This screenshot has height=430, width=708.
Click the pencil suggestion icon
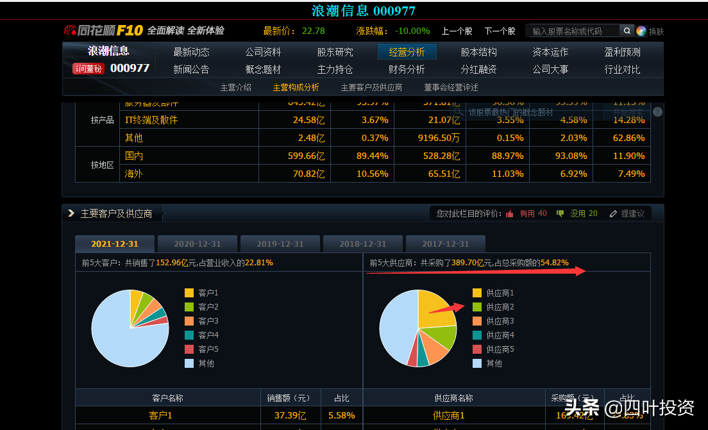613,214
